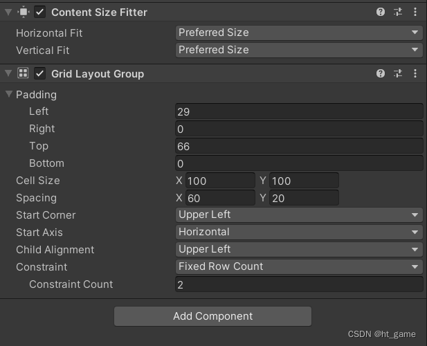
Task: Click the Content Size Fitter title
Action: [x=99, y=12]
